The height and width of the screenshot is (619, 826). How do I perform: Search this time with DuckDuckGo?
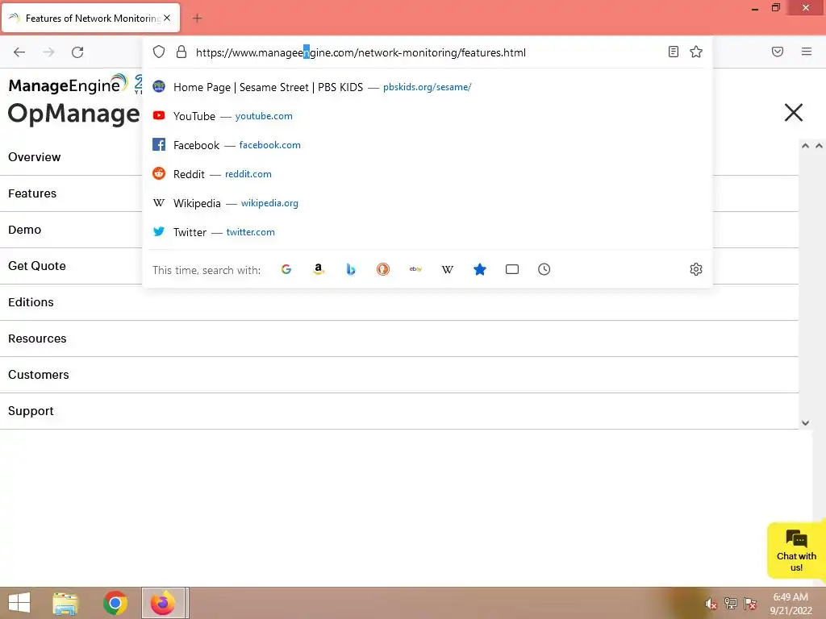tap(383, 269)
